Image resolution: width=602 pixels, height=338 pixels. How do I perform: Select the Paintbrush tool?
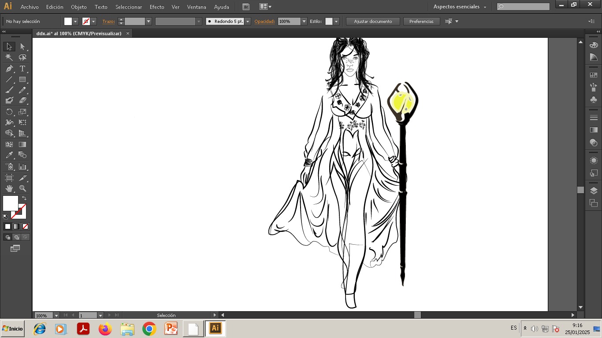(x=9, y=90)
